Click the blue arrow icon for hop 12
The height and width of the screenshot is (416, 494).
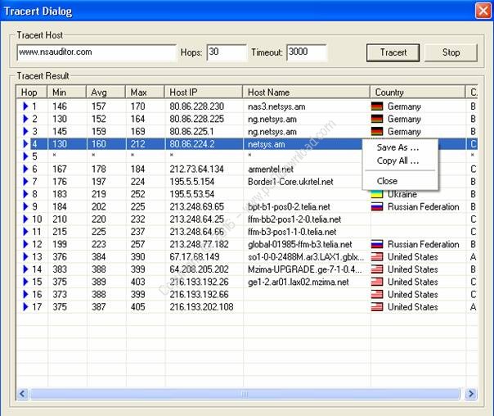26,244
